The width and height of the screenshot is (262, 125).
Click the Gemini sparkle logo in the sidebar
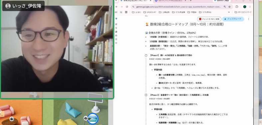116,19
